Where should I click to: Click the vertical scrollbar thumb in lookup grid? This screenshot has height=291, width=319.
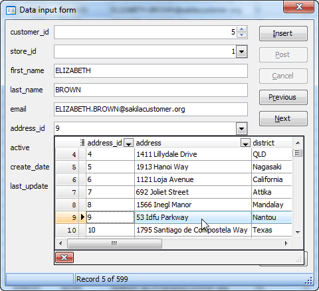(x=298, y=153)
